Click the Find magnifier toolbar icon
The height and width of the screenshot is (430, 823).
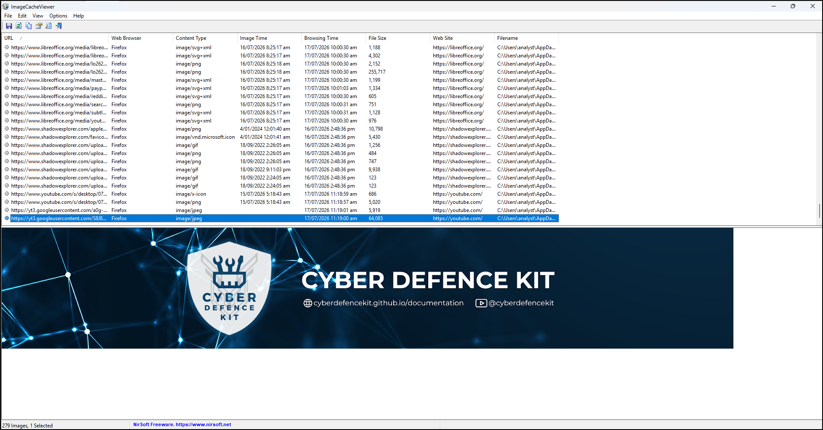click(48, 26)
